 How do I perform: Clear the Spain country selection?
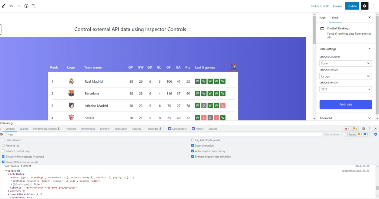[368, 63]
